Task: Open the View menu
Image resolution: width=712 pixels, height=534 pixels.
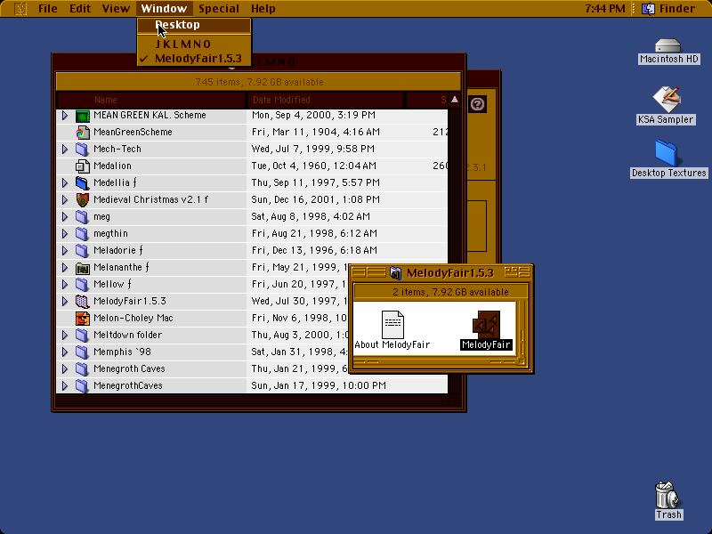Action: (x=116, y=8)
